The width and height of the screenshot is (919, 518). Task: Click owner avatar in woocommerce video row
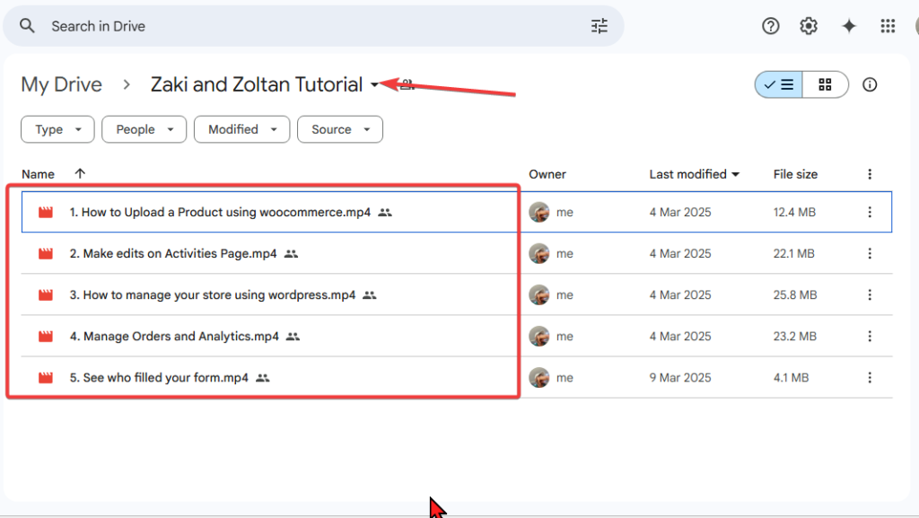point(539,212)
